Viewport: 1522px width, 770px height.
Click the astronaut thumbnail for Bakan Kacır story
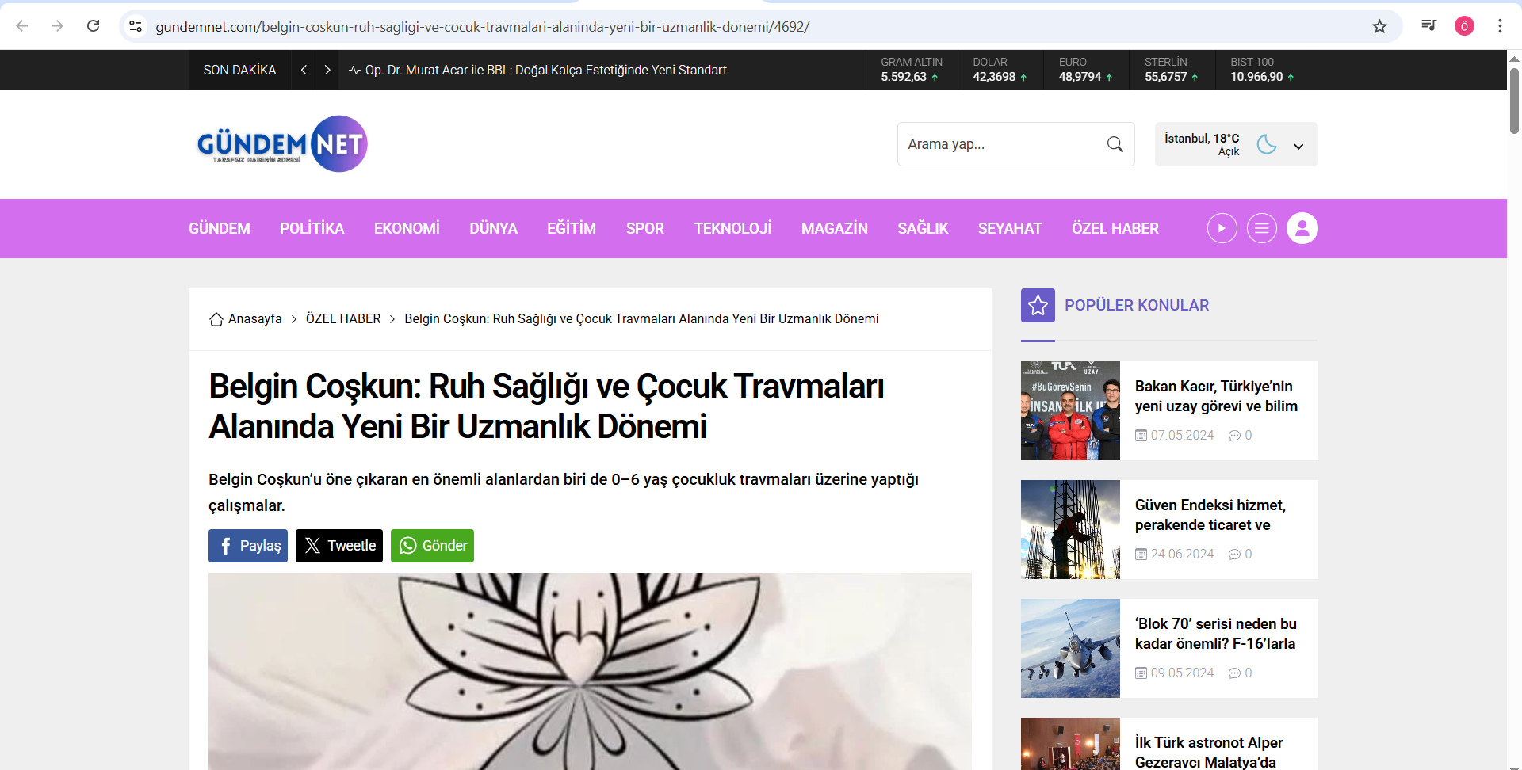pyautogui.click(x=1070, y=410)
